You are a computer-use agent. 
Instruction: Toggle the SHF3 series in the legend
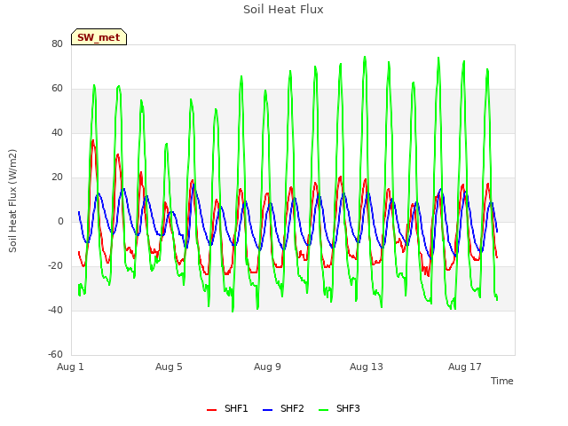[x=339, y=408]
